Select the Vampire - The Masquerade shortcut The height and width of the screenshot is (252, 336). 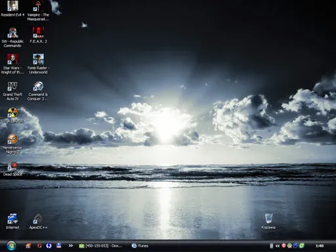[x=38, y=10]
